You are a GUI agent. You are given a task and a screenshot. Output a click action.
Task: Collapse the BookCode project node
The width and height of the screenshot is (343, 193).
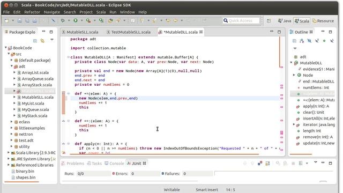(6, 48)
